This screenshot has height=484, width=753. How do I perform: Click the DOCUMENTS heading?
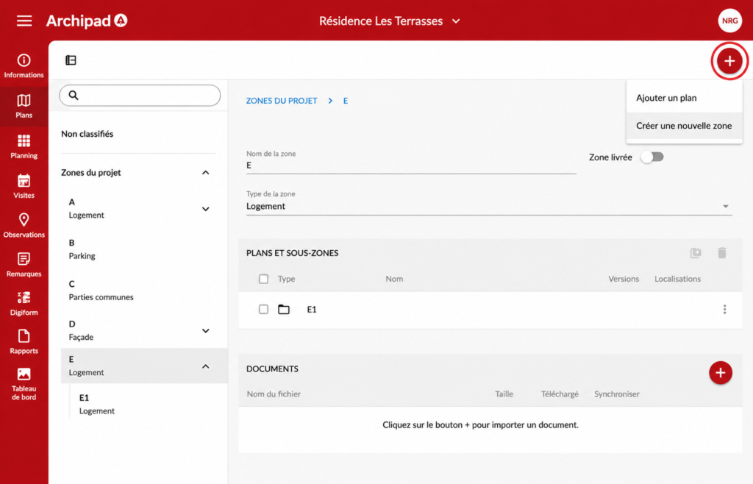[x=272, y=369]
